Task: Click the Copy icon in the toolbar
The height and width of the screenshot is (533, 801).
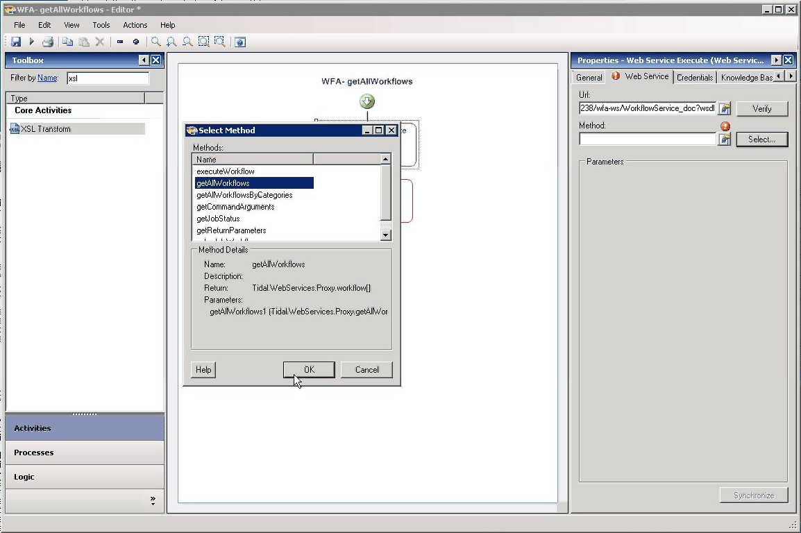Action: pos(67,42)
